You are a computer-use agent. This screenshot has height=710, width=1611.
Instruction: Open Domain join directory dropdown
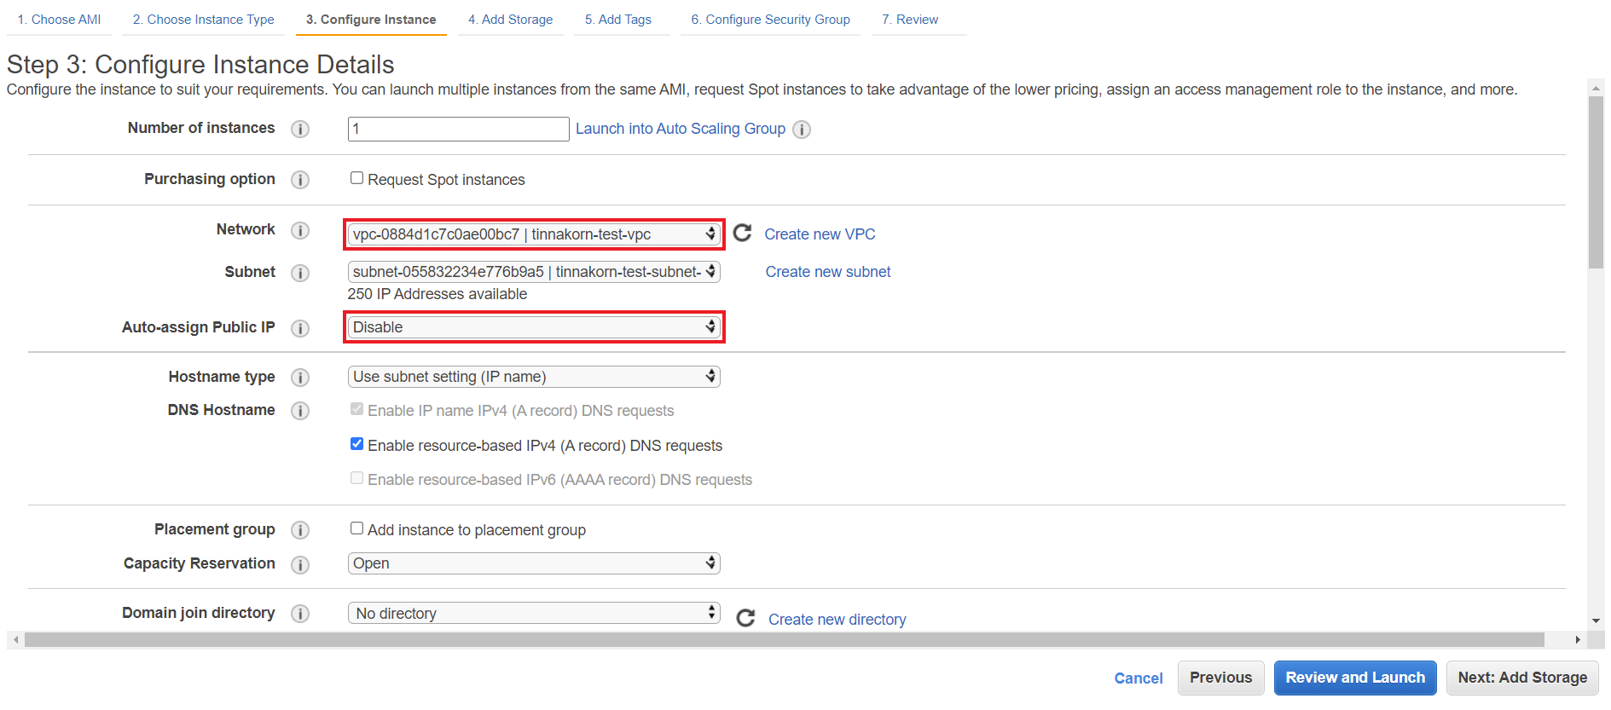click(534, 614)
